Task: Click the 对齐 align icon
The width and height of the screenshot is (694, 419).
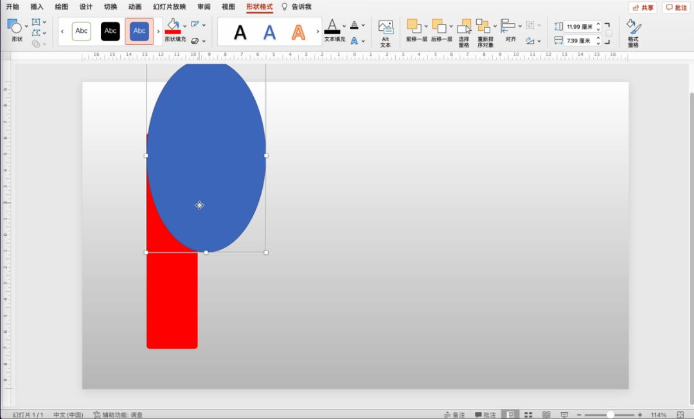Action: pyautogui.click(x=508, y=26)
